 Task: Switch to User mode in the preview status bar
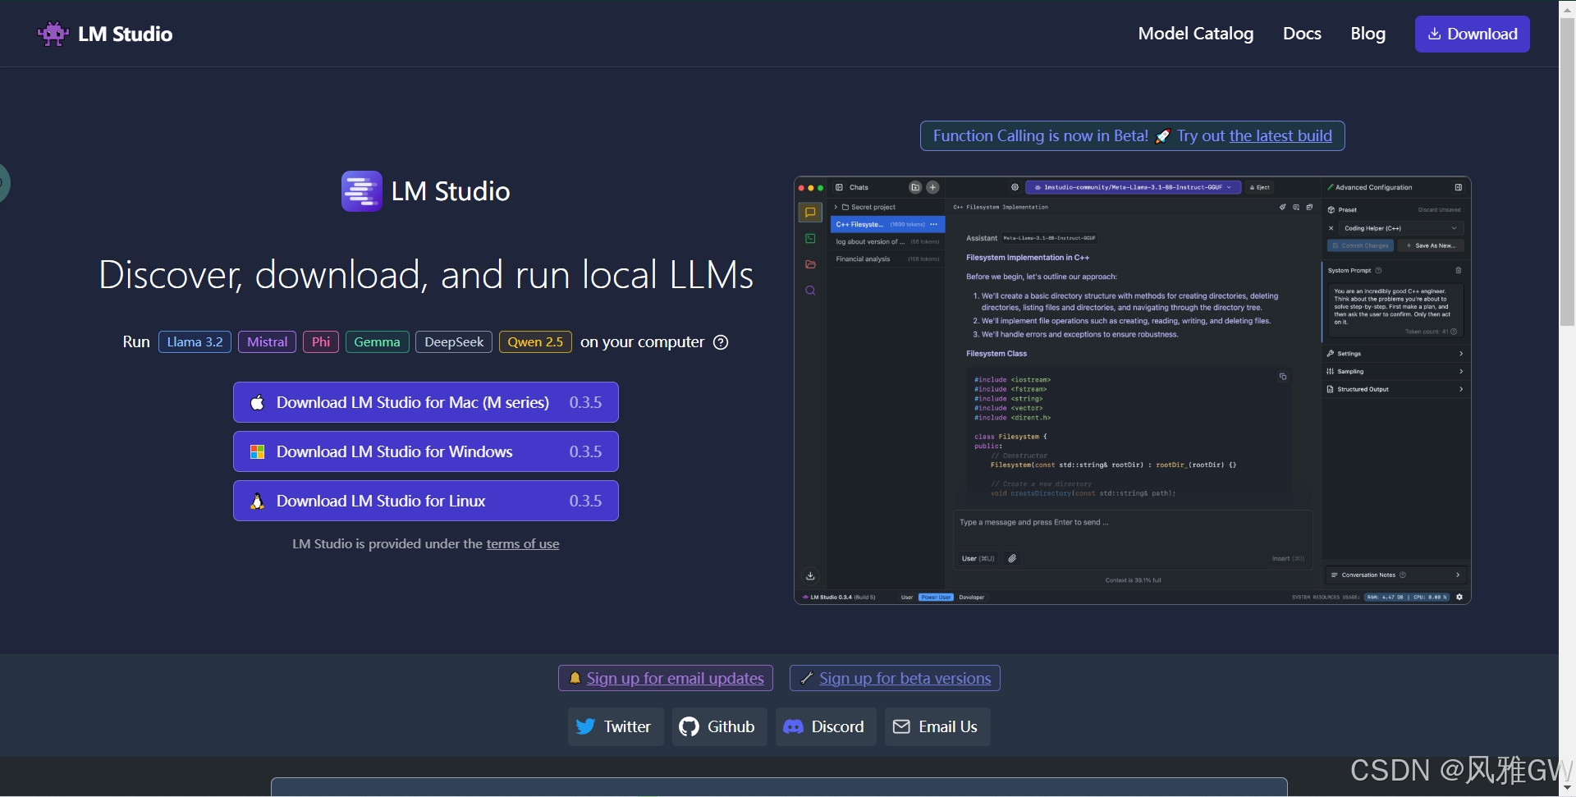(907, 598)
